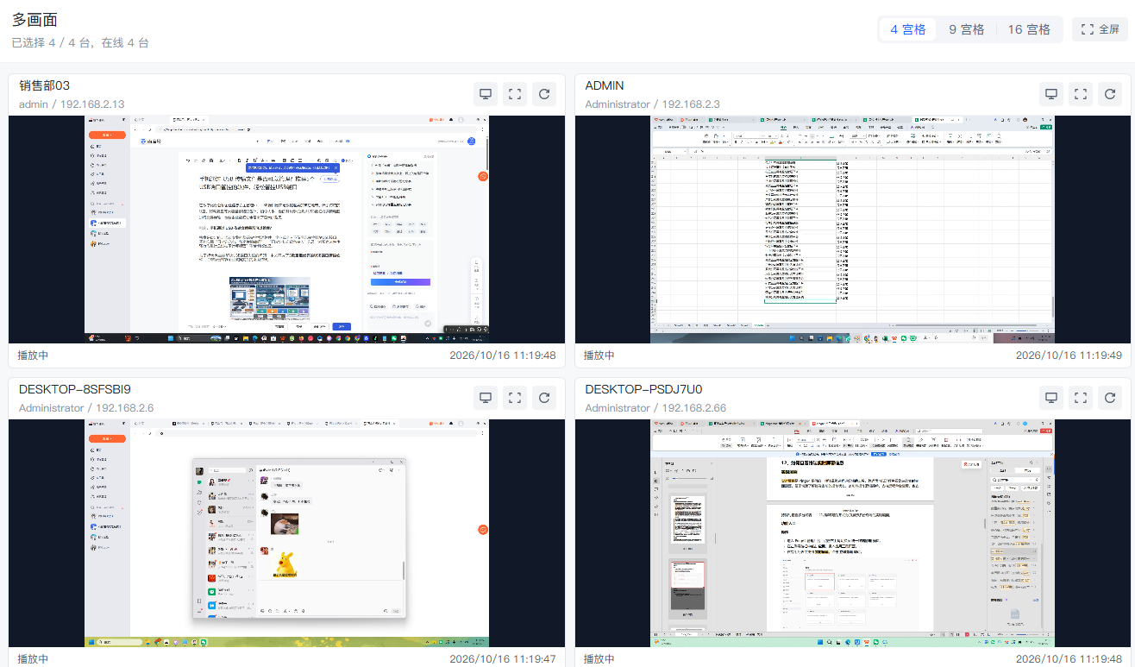The width and height of the screenshot is (1135, 667).
Task: Click the timestamp 2026/10/16 11:19:47
Action: coord(503,659)
